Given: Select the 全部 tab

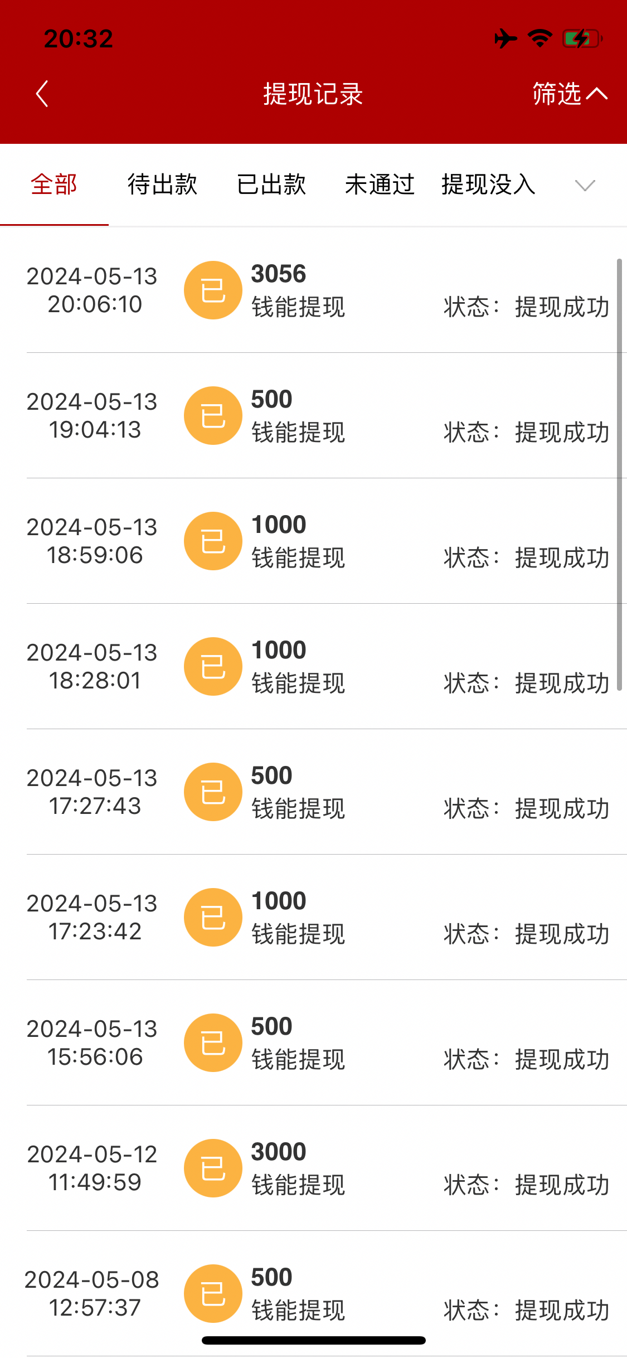Looking at the screenshot, I should coord(54,185).
